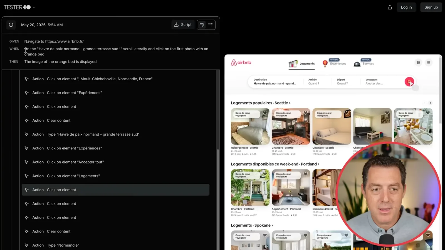This screenshot has height=250, width=445.
Task: Click the Airbnb page scrollbar
Action: tap(441, 90)
